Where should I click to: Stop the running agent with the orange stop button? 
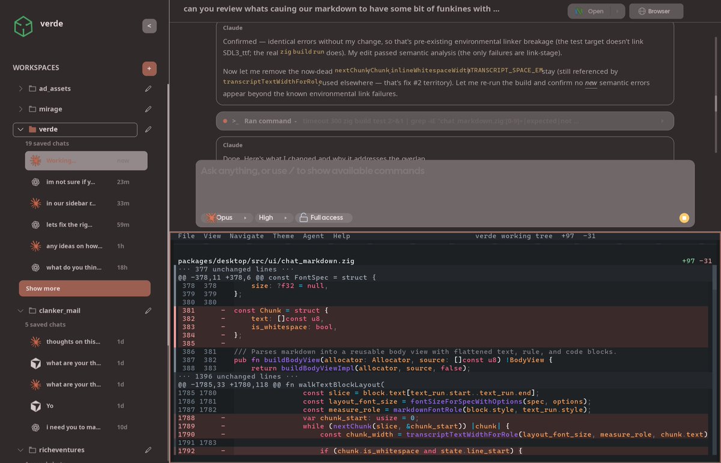[684, 218]
